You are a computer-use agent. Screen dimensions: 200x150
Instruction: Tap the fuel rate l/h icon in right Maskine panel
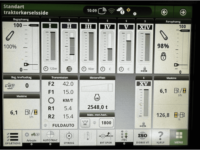tap(180, 91)
